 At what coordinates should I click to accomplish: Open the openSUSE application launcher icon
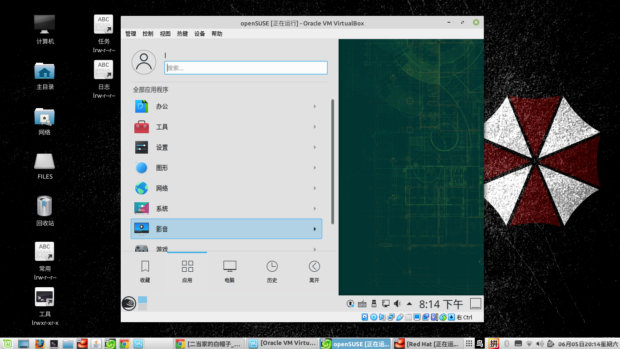(x=129, y=304)
